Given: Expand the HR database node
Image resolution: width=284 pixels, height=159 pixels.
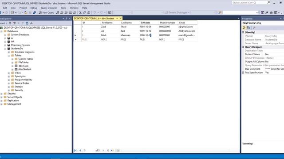Looking at the screenshot, I should point(5,42).
